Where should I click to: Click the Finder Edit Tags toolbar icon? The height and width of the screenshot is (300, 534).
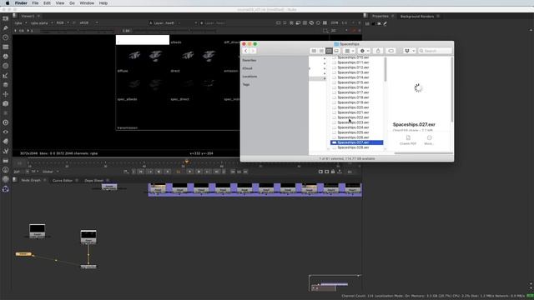(390, 51)
